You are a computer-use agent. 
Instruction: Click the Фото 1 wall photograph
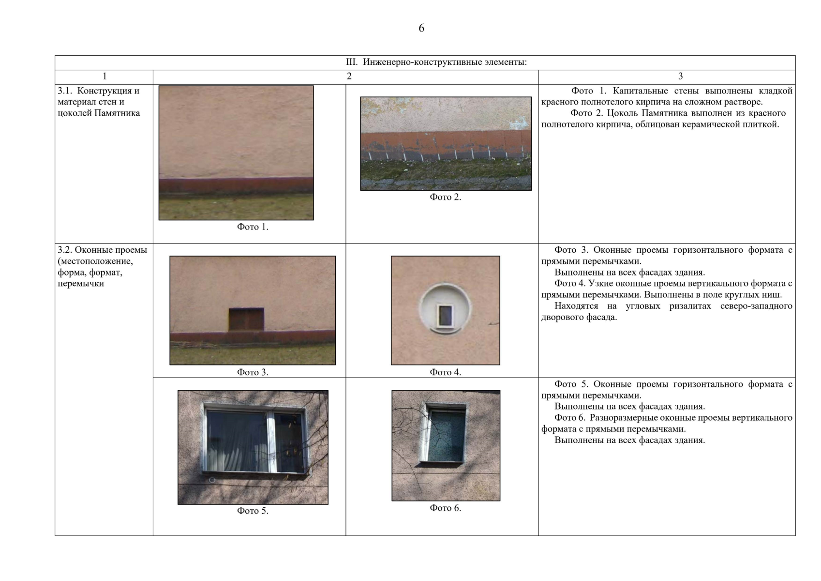tap(236, 153)
